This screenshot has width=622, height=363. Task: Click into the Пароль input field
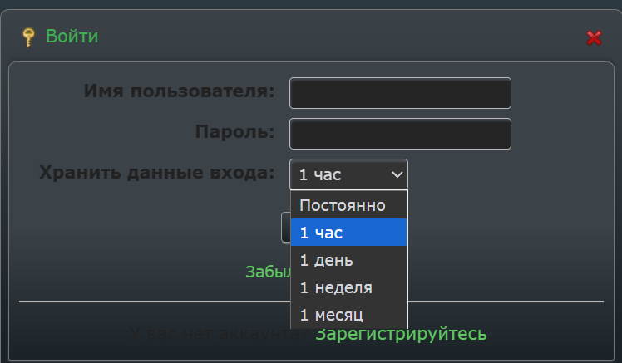(400, 134)
